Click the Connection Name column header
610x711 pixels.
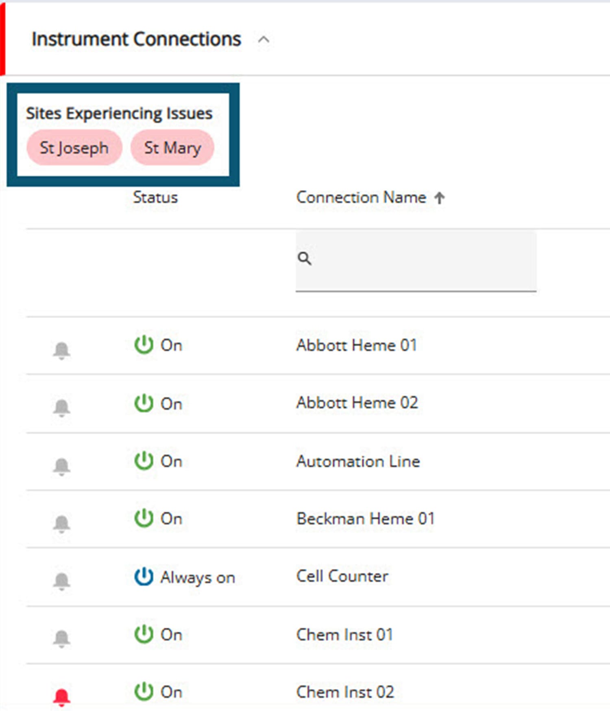coord(361,197)
